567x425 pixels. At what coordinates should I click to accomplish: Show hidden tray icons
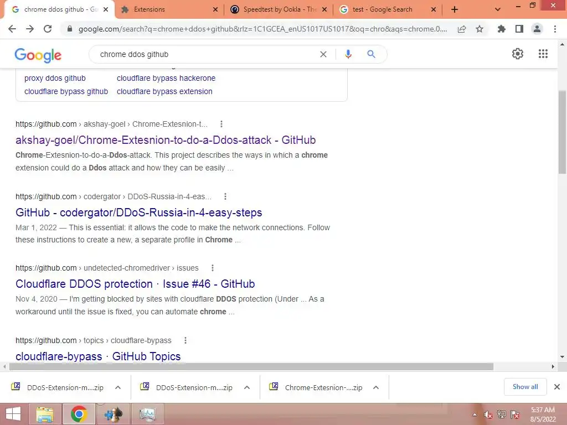475,414
